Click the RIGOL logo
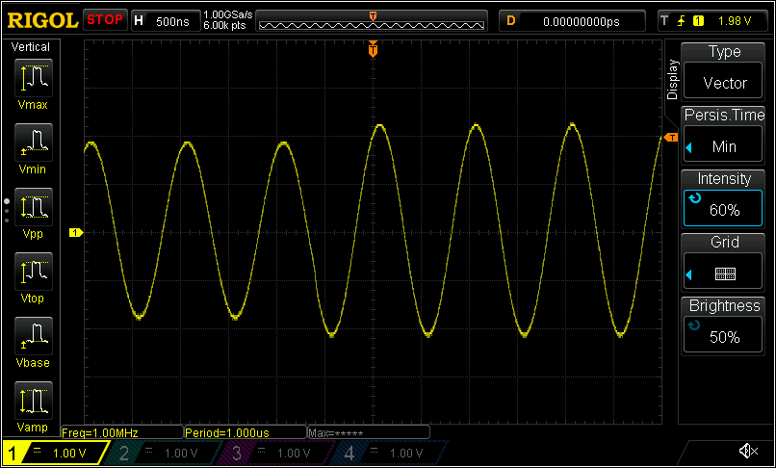The height and width of the screenshot is (468, 776). [42, 20]
